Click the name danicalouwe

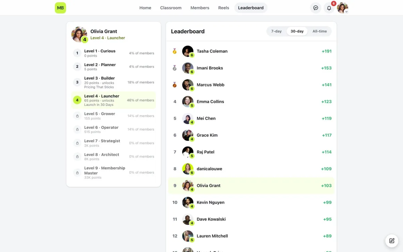(x=210, y=169)
